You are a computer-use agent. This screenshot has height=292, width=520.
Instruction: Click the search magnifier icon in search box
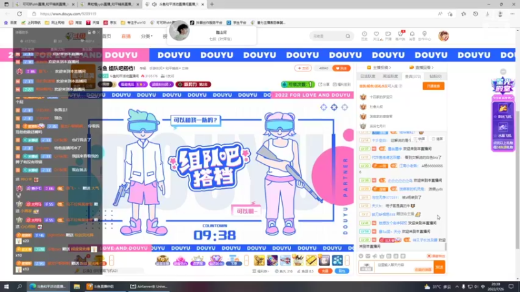[x=348, y=36]
